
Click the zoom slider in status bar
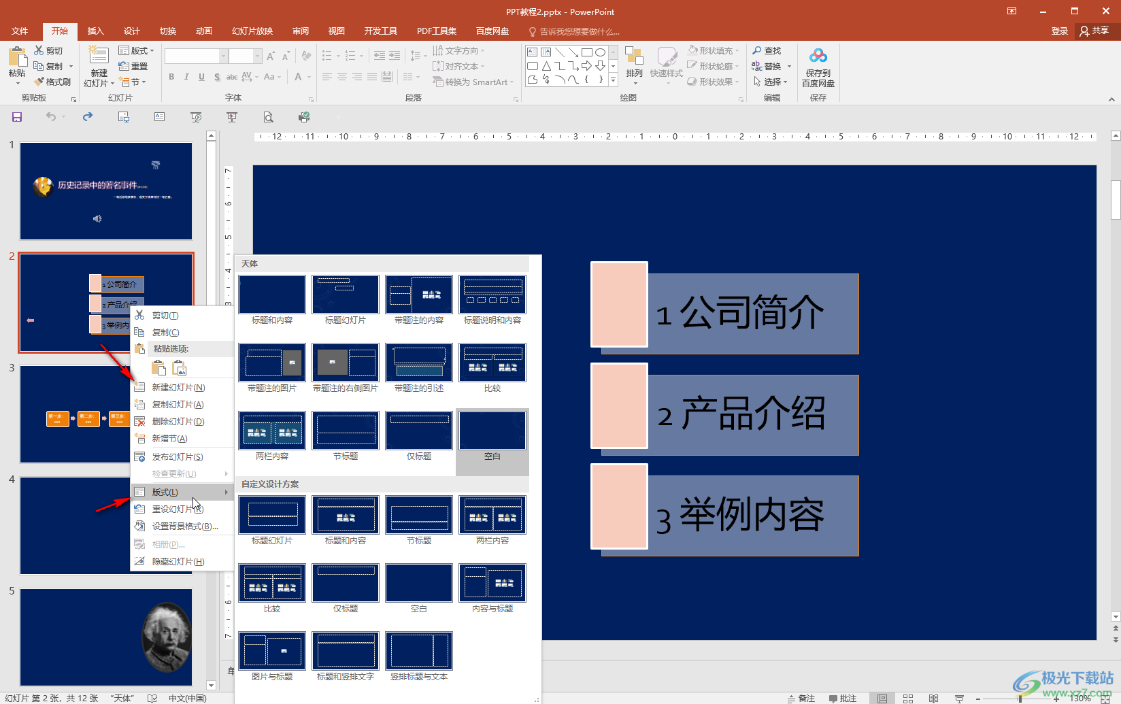1020,698
